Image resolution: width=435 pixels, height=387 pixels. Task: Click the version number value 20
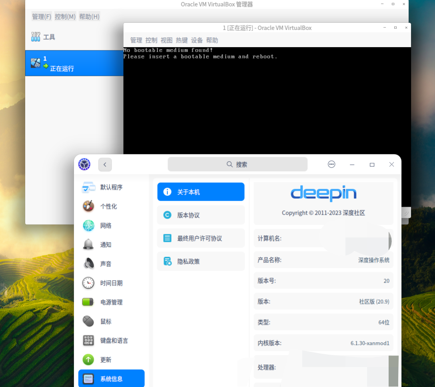pos(387,281)
